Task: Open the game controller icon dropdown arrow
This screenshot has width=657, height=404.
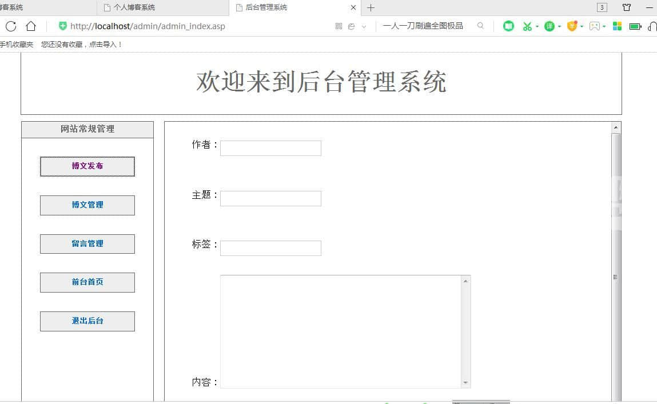Action: point(604,27)
